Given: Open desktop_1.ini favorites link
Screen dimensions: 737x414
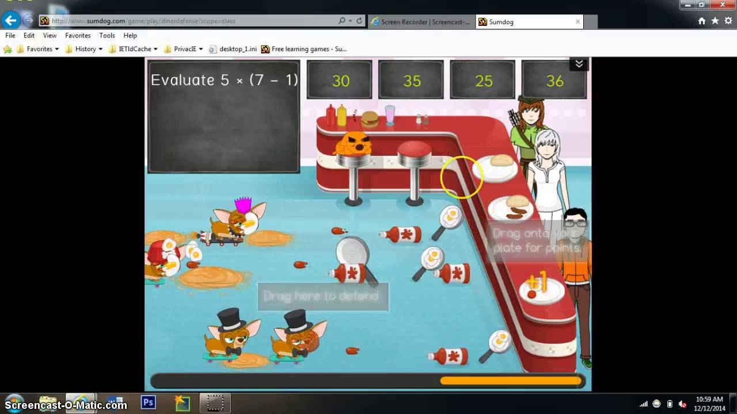Looking at the screenshot, I should click(233, 49).
